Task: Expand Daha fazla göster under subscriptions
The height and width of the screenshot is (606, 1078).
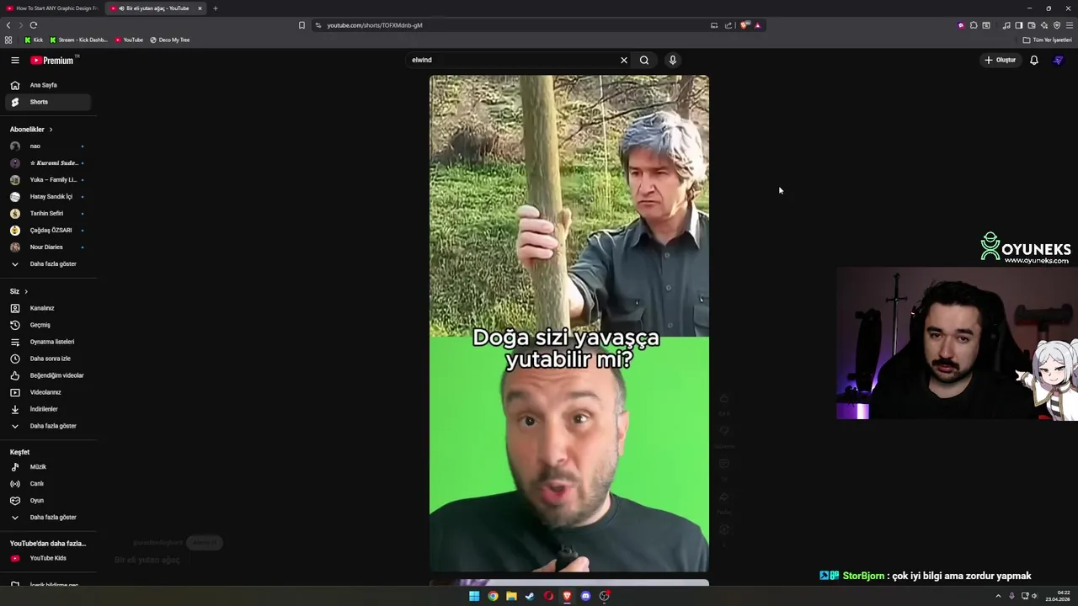Action: (48, 263)
